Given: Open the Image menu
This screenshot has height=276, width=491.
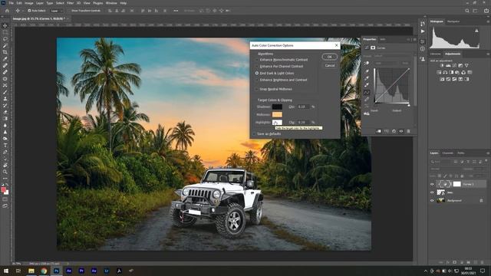Looking at the screenshot, I should 29,3.
